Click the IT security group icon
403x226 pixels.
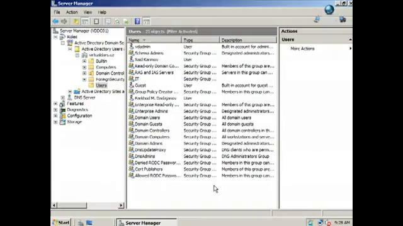pyautogui.click(x=132, y=78)
